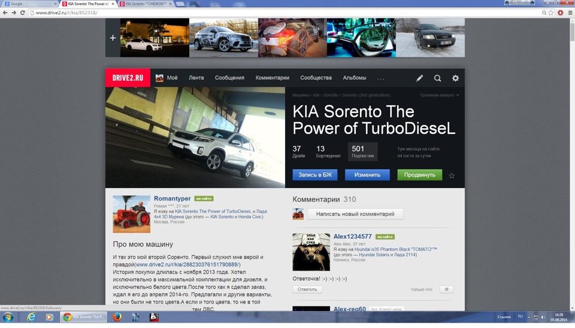Viewport: 575px width, 328px height.
Task: Open the car-in-mirror teal thumbnail
Action: tap(361, 38)
